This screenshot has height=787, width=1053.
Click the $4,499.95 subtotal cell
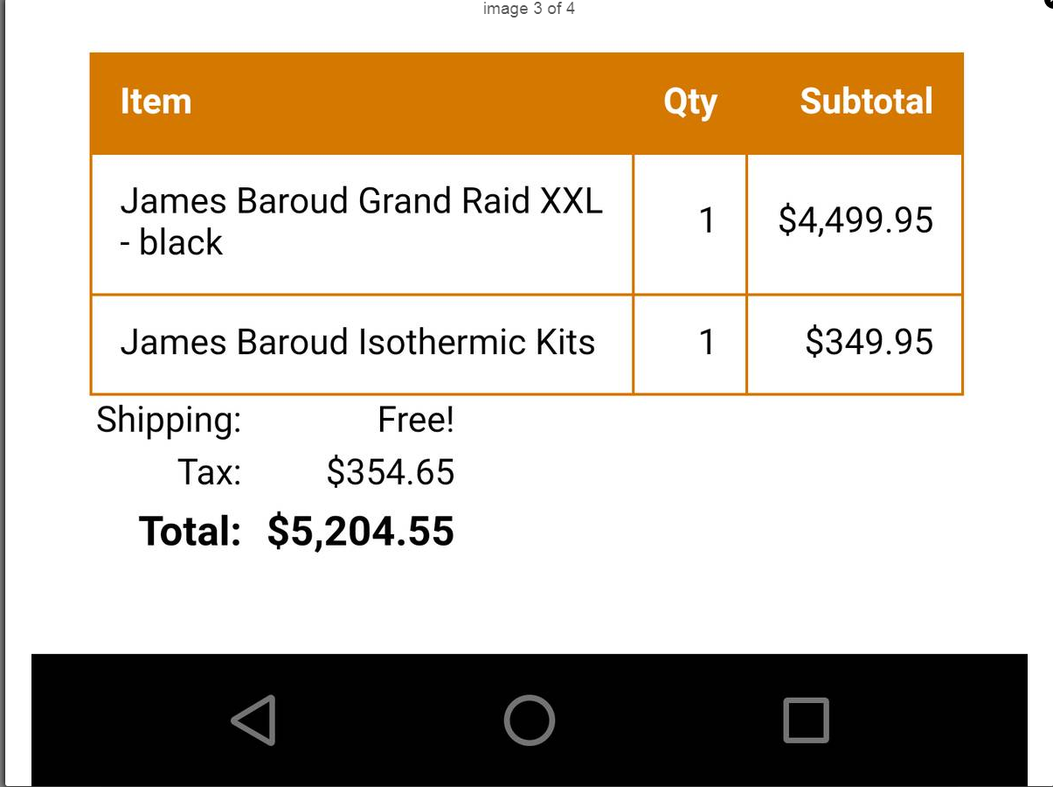(855, 224)
